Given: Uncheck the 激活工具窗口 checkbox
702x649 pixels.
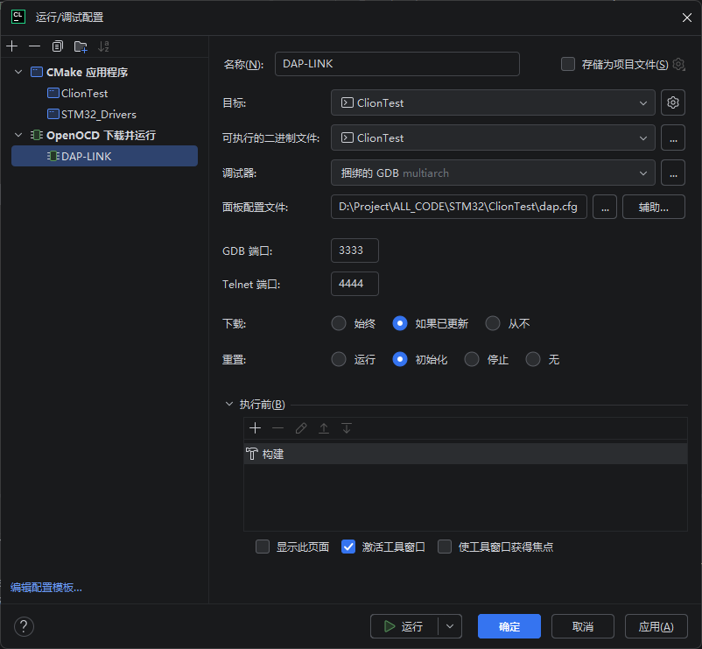Looking at the screenshot, I should tap(348, 547).
